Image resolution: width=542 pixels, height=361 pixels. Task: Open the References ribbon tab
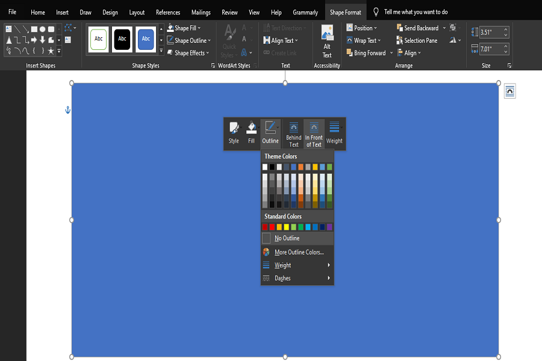click(x=167, y=11)
